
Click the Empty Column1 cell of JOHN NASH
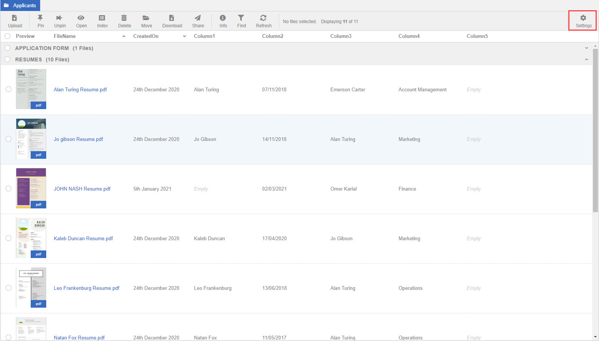pos(201,189)
